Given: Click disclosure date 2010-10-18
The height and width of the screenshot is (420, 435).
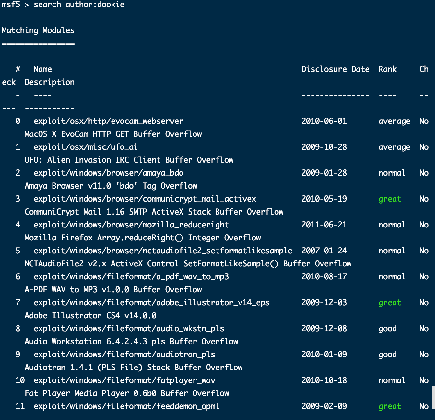Looking at the screenshot, I should (x=324, y=380).
